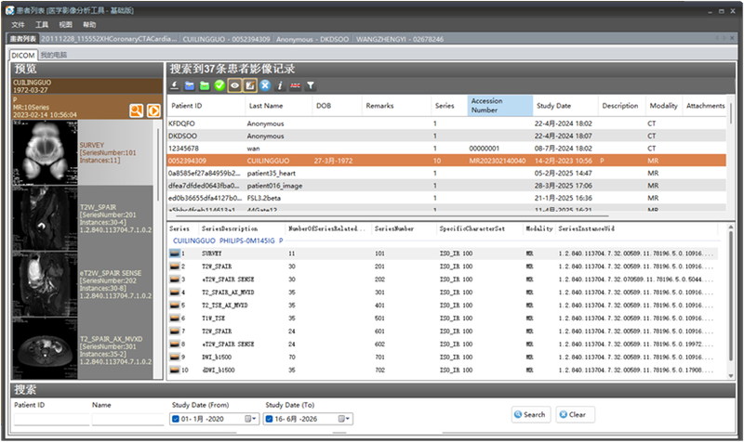Open the Study Date (To) calendar dropdown

[x=344, y=419]
